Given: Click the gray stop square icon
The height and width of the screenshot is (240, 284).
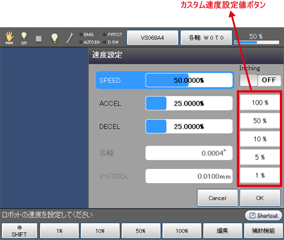Looking at the screenshot, I should tap(38, 39).
